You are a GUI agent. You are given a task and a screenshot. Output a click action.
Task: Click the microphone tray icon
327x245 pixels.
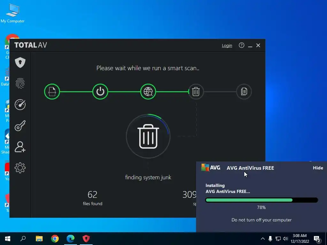270,239
